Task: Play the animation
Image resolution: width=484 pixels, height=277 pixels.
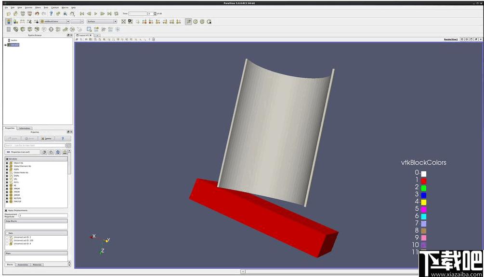Action: [x=96, y=13]
